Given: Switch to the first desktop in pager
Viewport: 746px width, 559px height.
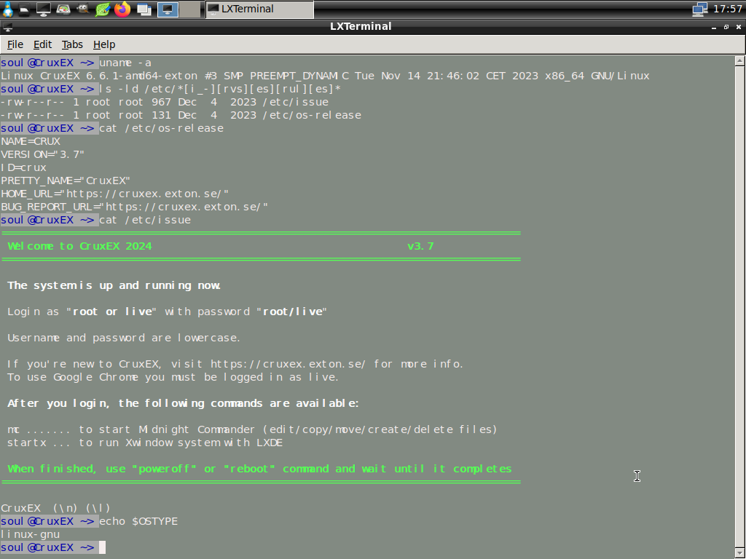Looking at the screenshot, I should 168,9.
